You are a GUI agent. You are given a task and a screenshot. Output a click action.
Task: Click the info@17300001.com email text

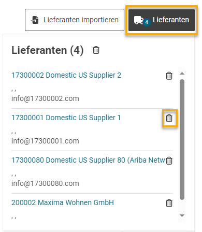tap(45, 141)
